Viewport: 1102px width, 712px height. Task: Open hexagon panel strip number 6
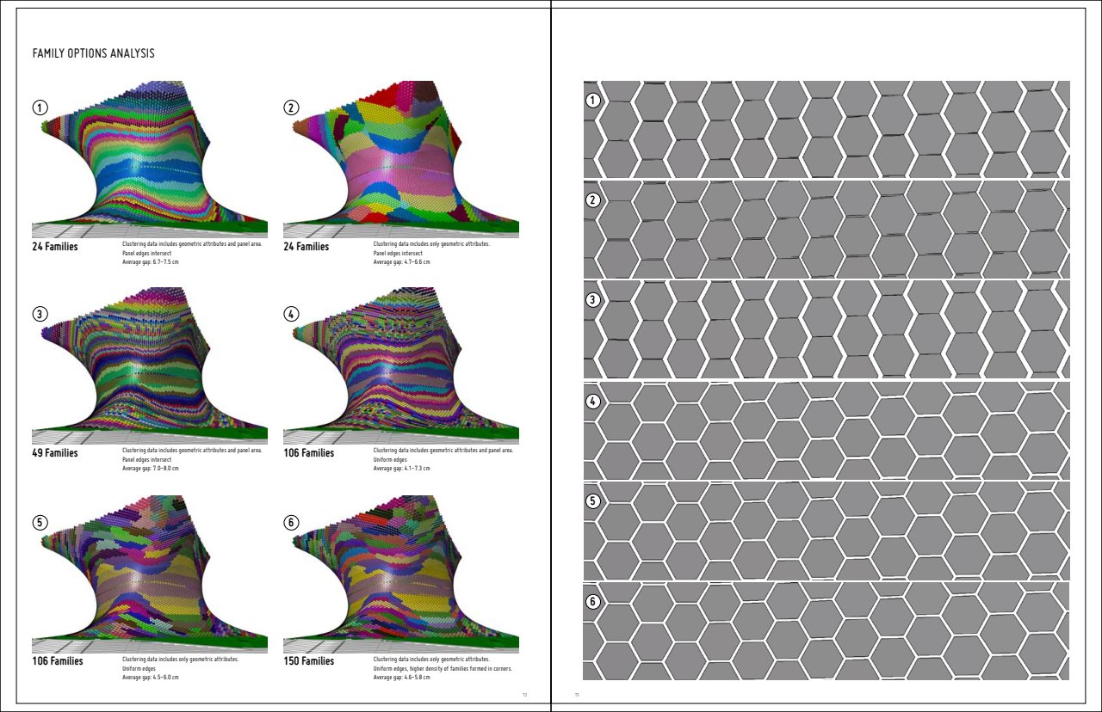826,632
